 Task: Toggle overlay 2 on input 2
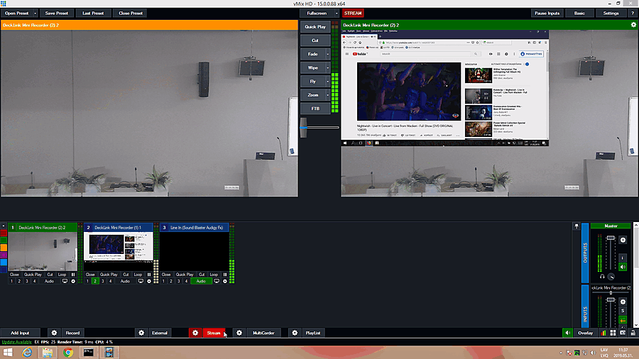pos(95,281)
